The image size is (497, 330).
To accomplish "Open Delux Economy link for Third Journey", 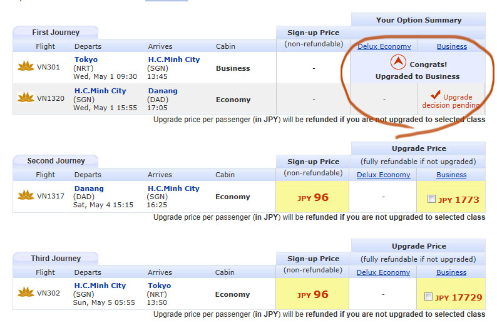I will click(384, 272).
